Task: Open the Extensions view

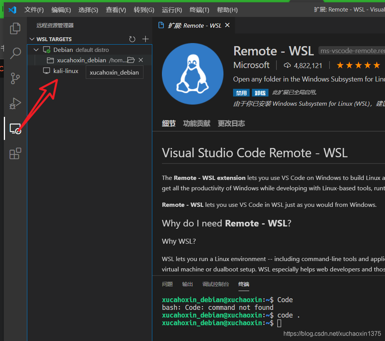Action: coord(15,153)
